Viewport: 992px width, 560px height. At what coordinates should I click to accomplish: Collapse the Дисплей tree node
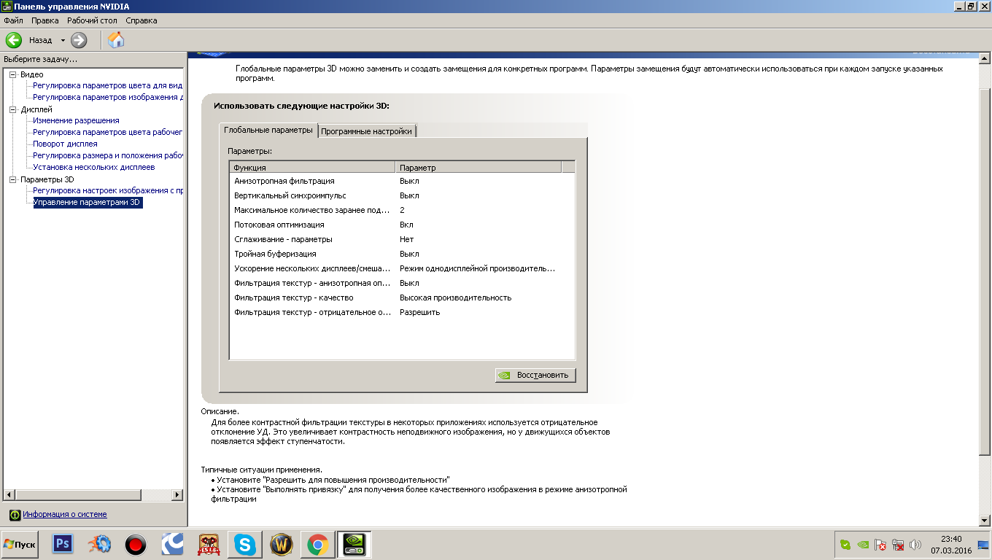[x=13, y=109]
